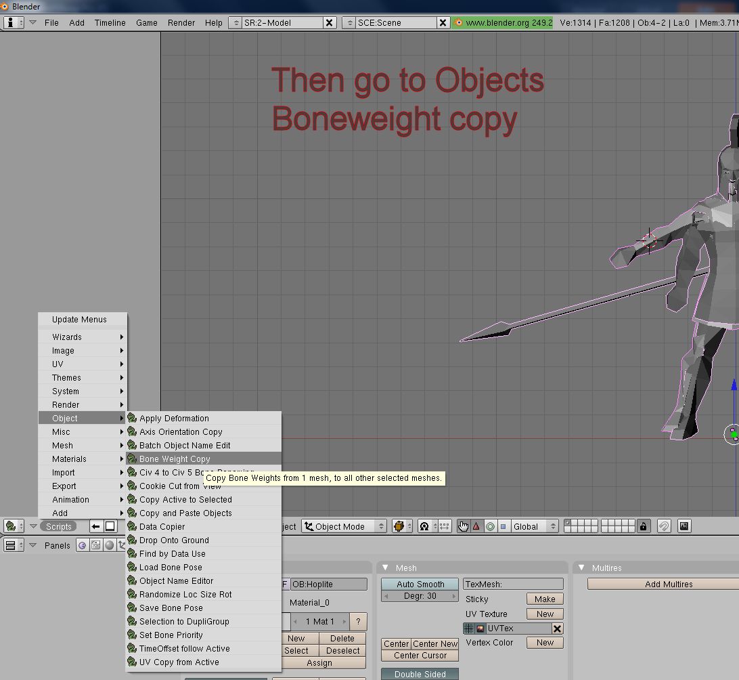Click Update Menus entry

[x=83, y=320]
